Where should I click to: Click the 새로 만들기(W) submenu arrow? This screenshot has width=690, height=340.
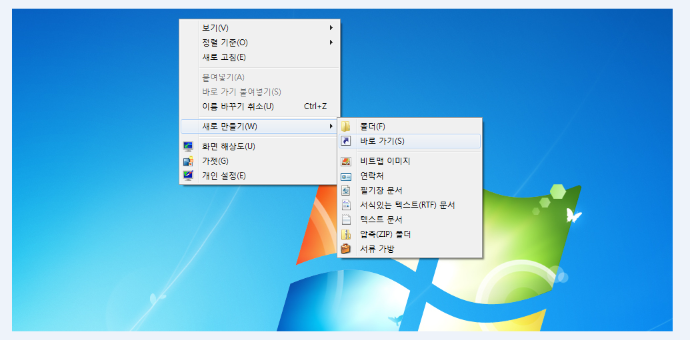tap(331, 126)
